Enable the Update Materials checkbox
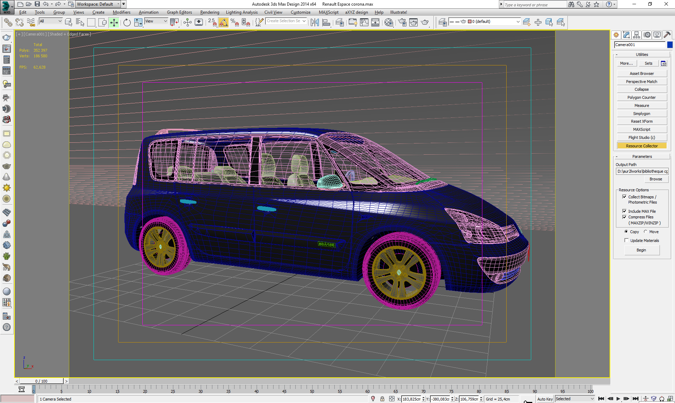 point(626,240)
